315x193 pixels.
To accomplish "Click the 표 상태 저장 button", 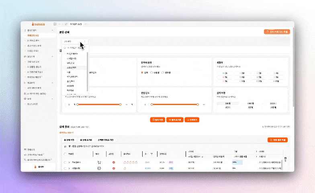I will tap(69, 140).
